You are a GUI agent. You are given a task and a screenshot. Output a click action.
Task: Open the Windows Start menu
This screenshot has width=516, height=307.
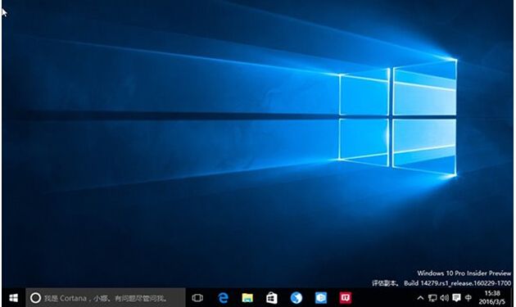pos(13,298)
